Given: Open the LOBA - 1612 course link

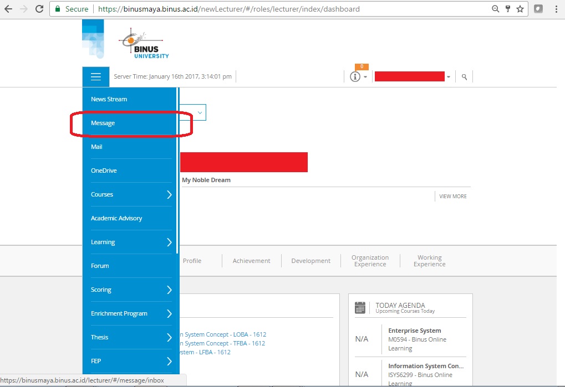Looking at the screenshot, I should pos(222,334).
